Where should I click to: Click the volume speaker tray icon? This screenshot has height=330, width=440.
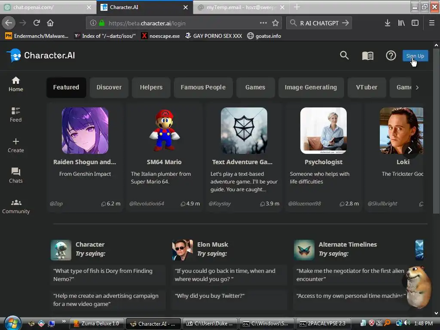pyautogui.click(x=406, y=323)
